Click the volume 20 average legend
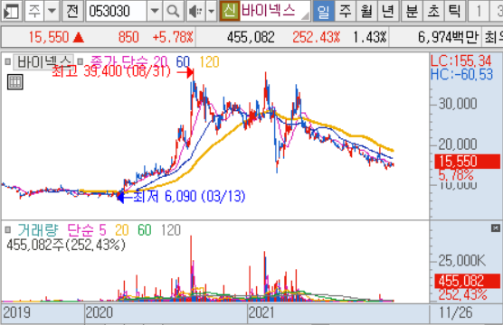This screenshot has width=503, height=325. coord(122,229)
